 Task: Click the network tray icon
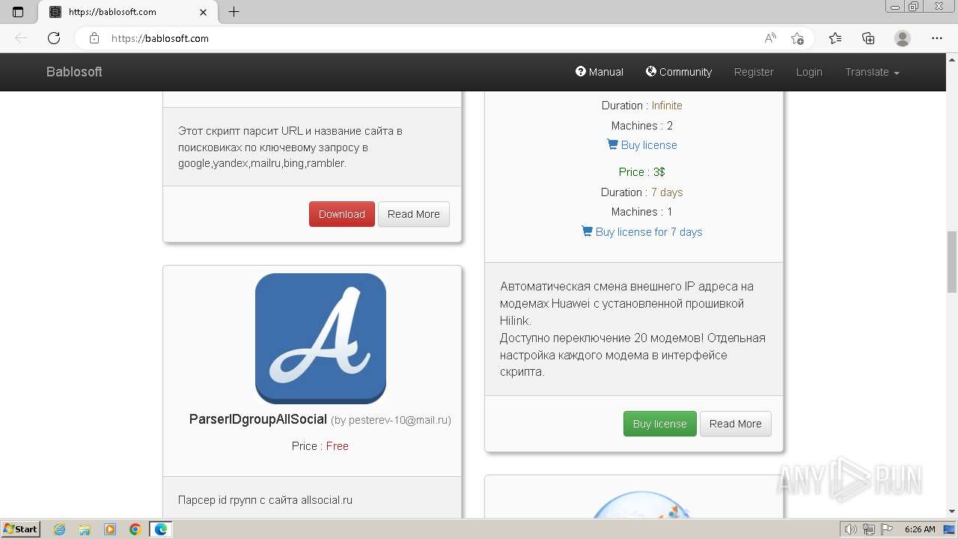tap(869, 529)
